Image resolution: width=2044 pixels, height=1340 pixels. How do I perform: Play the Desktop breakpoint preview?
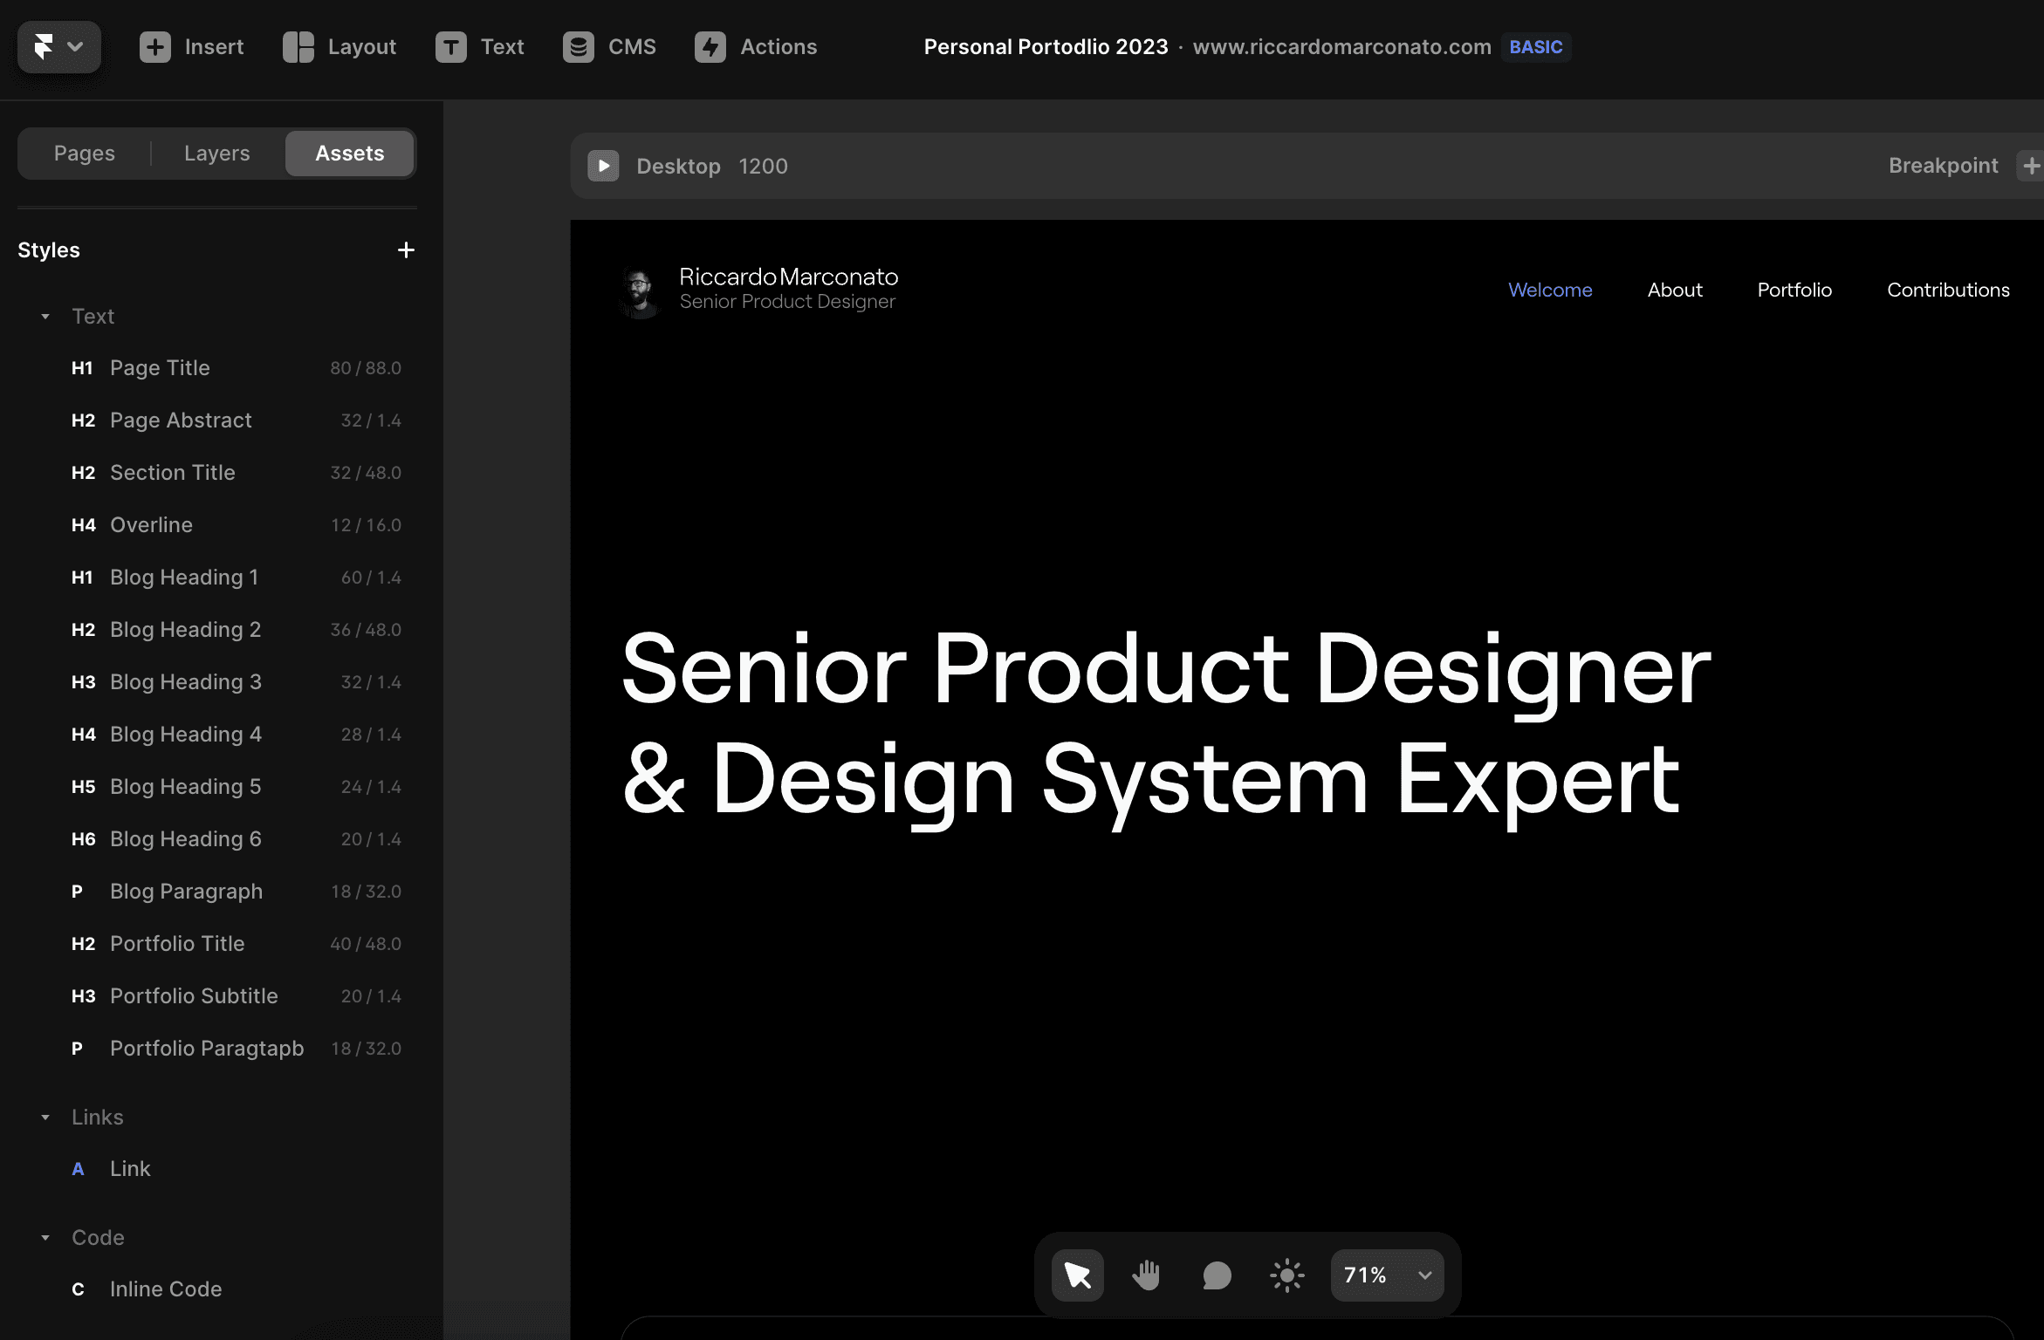603,166
